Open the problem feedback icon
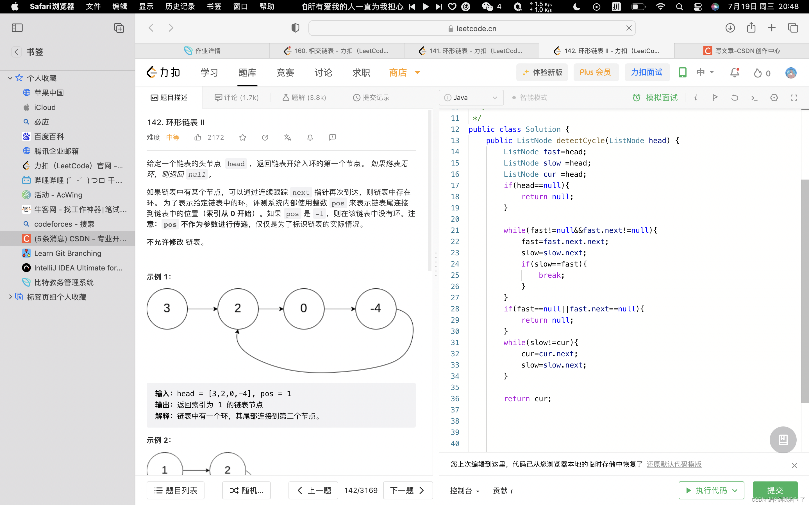The height and width of the screenshot is (505, 809). (x=332, y=137)
